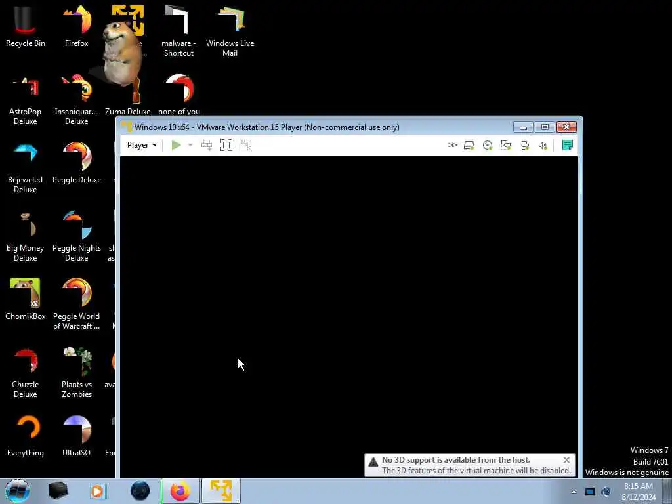Click the printer device icon in VMware

(524, 146)
